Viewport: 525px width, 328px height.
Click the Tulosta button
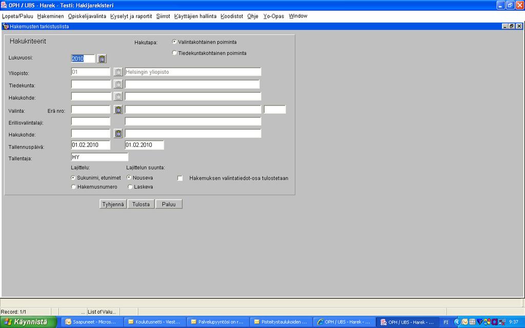point(141,204)
